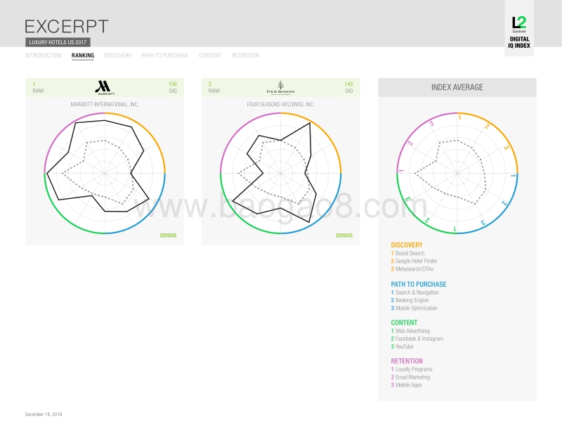The height and width of the screenshot is (435, 562).
Task: Select the RANKING tab
Action: pyautogui.click(x=83, y=56)
